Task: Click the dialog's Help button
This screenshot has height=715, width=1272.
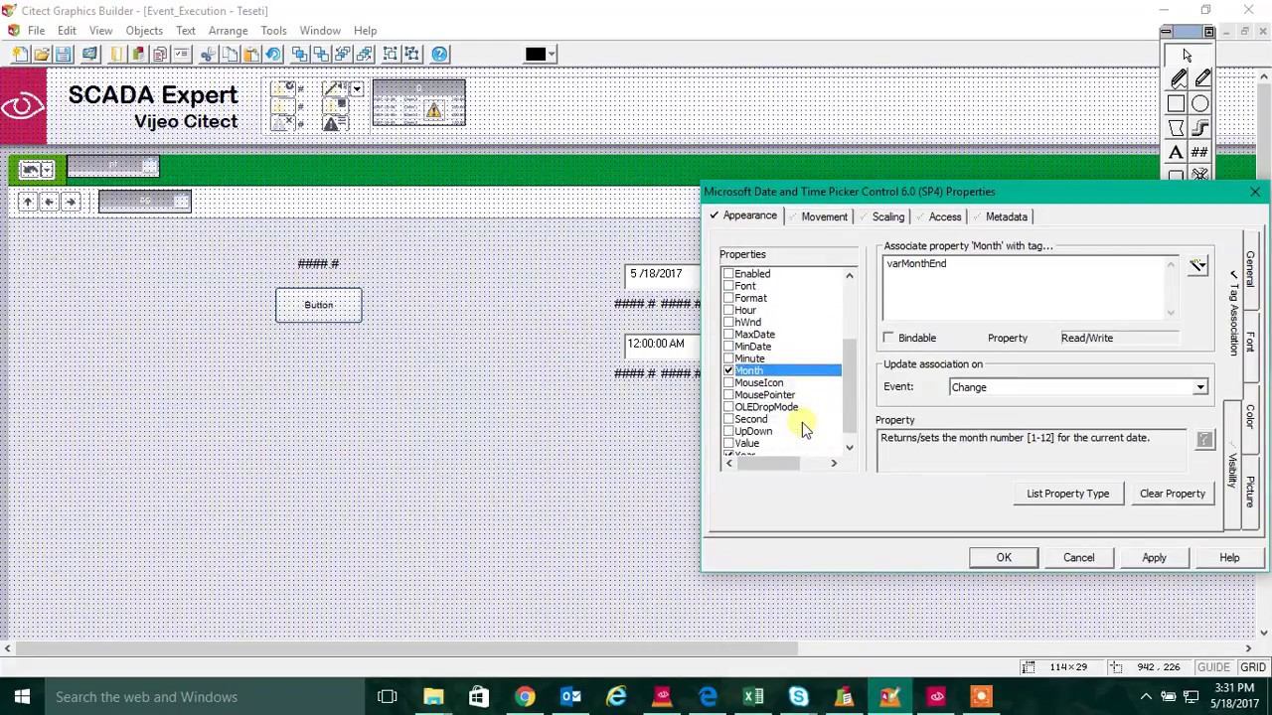Action: 1229,558
